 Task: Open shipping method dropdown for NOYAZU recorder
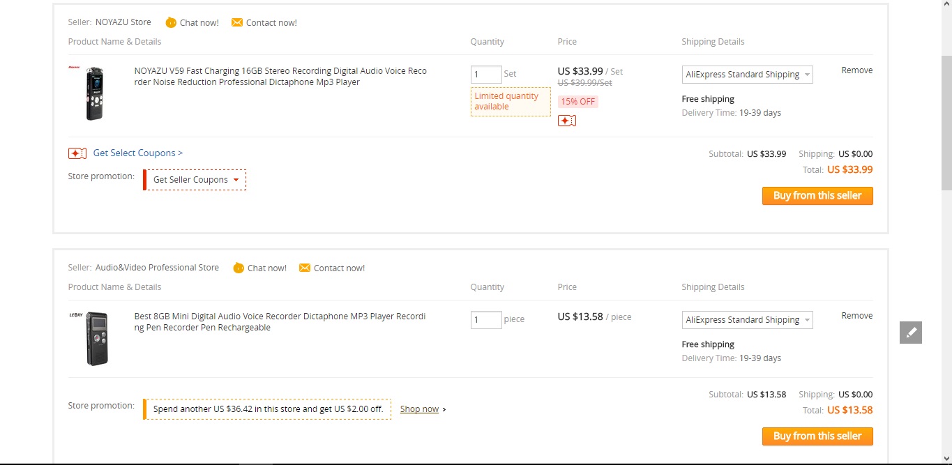[747, 75]
